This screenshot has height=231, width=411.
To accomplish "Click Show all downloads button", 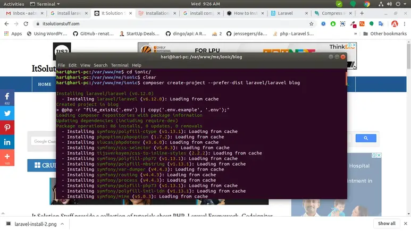I will (x=387, y=224).
